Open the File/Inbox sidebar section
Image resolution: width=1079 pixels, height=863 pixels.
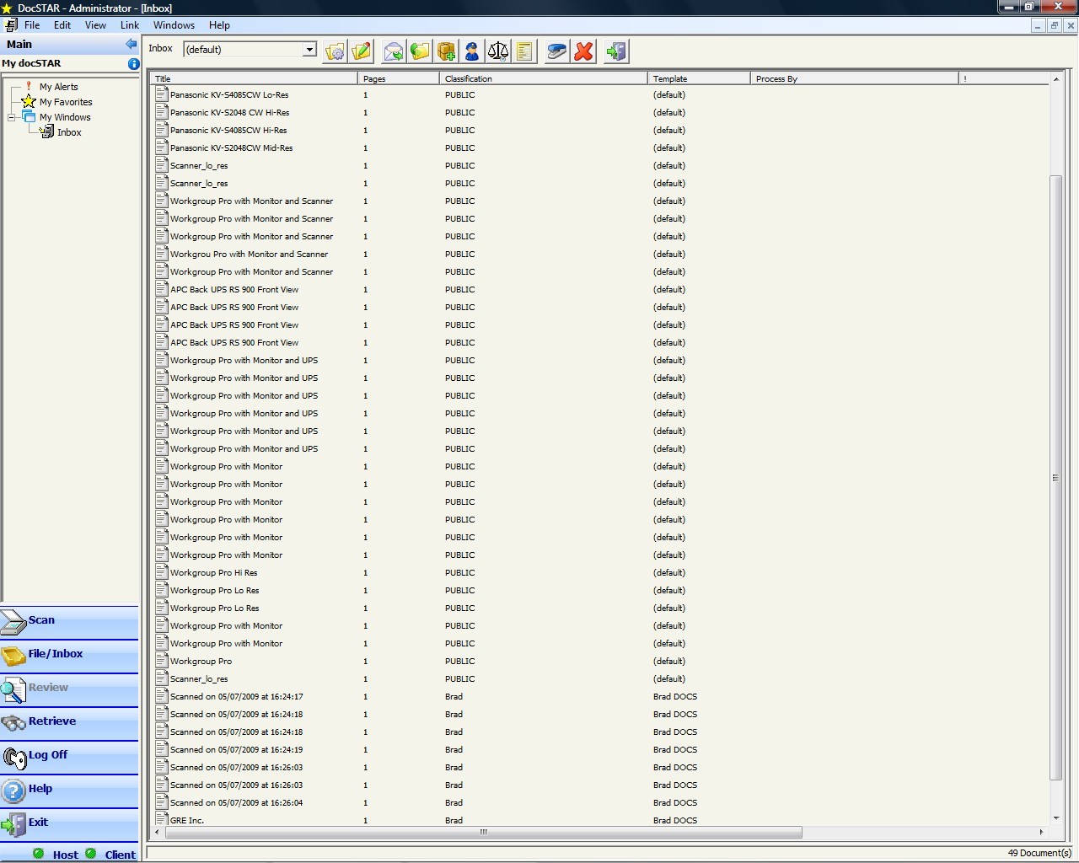click(69, 656)
